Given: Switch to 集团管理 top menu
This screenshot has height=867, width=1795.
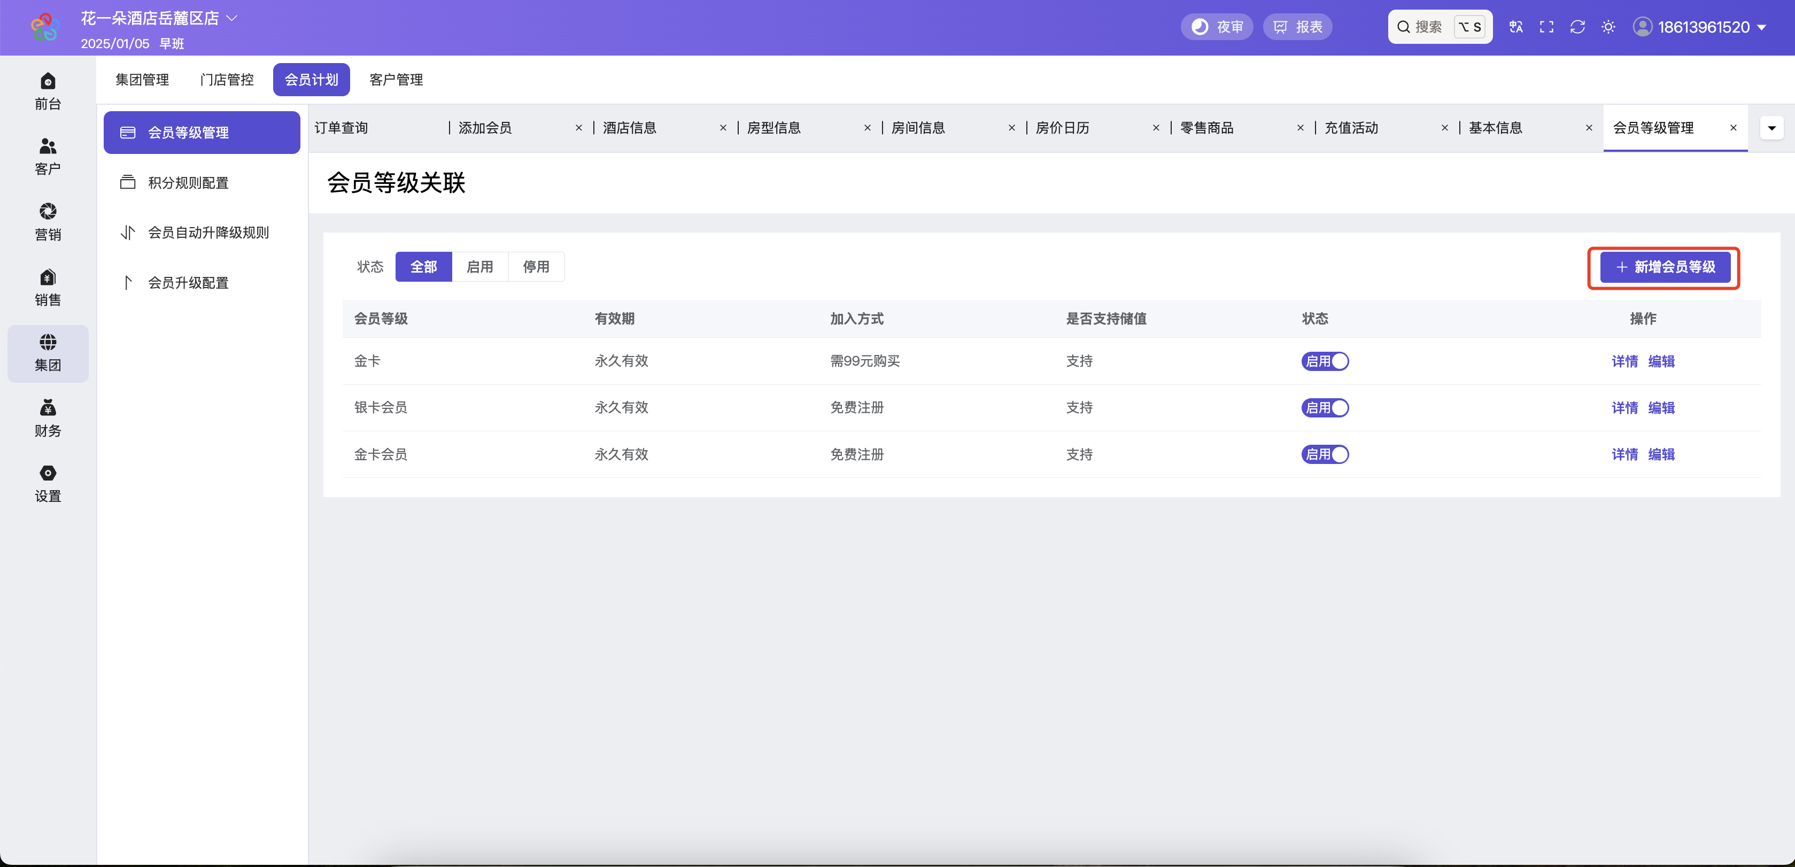Looking at the screenshot, I should pos(142,80).
